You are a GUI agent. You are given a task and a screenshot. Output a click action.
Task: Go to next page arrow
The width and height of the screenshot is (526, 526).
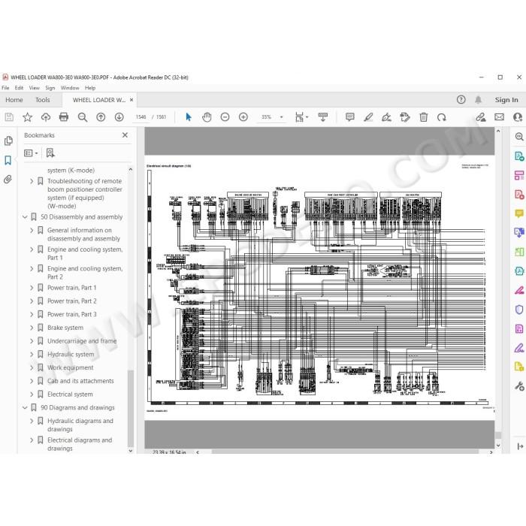[x=119, y=117]
